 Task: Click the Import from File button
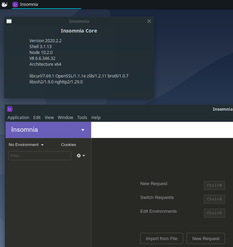162,238
